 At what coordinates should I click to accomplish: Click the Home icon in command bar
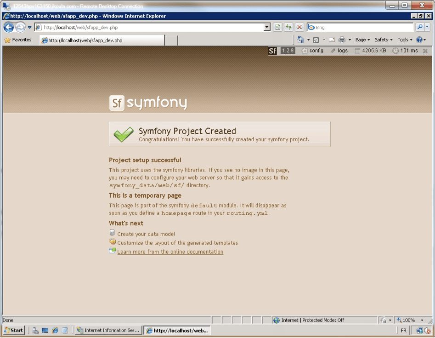pyautogui.click(x=300, y=40)
